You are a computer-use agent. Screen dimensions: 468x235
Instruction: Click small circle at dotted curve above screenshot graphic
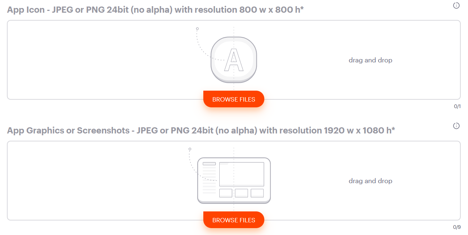click(x=190, y=149)
